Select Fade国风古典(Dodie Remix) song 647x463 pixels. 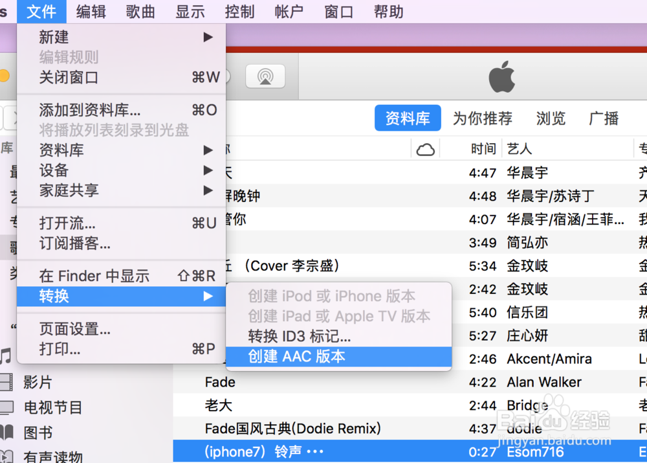pos(292,428)
